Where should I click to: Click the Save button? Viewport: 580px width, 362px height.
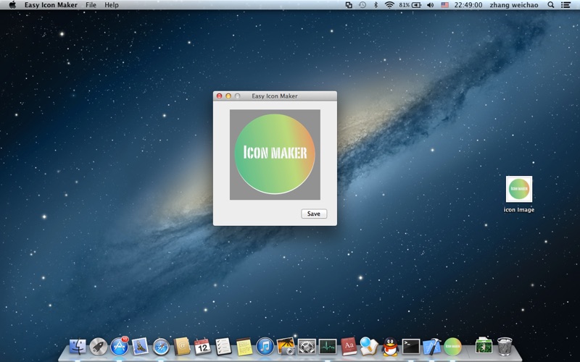point(313,214)
